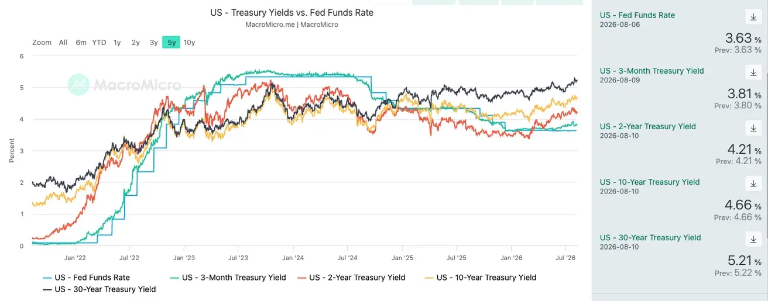Image resolution: width=768 pixels, height=301 pixels.
Task: Select the 10y zoom range
Action: (x=189, y=42)
